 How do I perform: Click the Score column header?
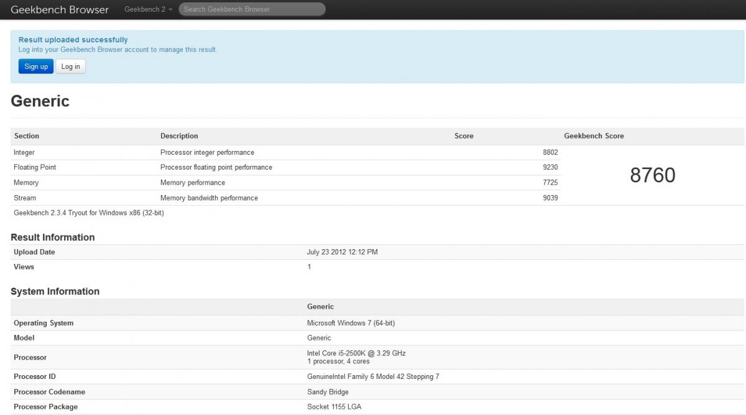(x=464, y=136)
